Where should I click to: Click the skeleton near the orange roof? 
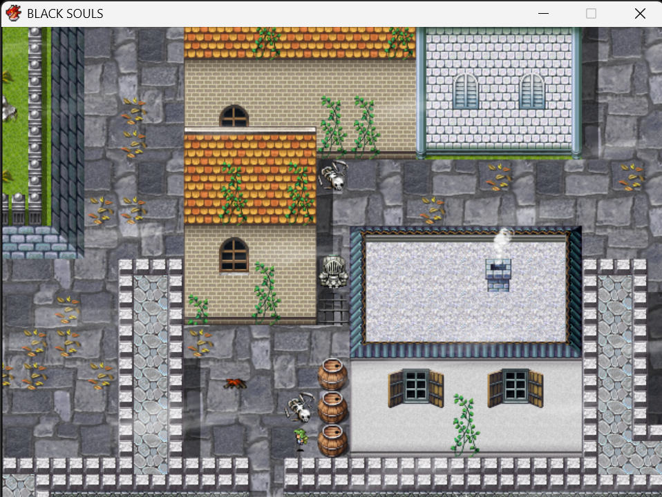click(x=332, y=176)
